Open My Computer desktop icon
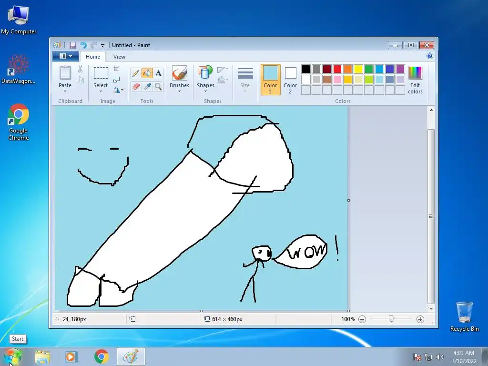The height and width of the screenshot is (366, 488). click(19, 20)
